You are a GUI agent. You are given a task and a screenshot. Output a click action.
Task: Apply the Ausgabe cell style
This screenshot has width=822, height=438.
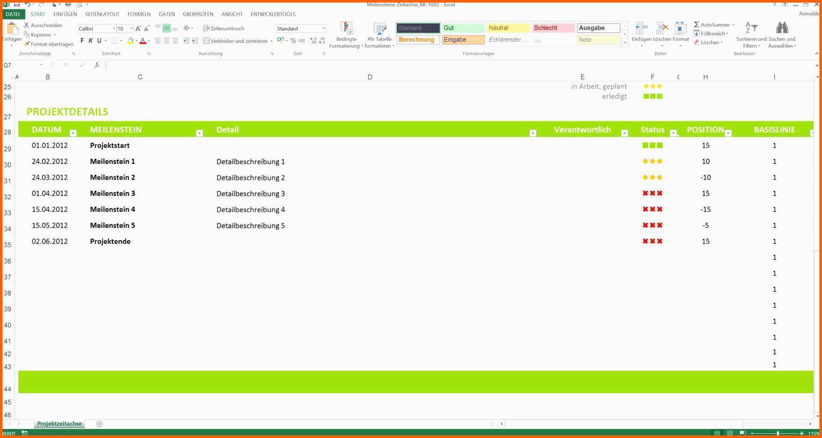pos(599,28)
